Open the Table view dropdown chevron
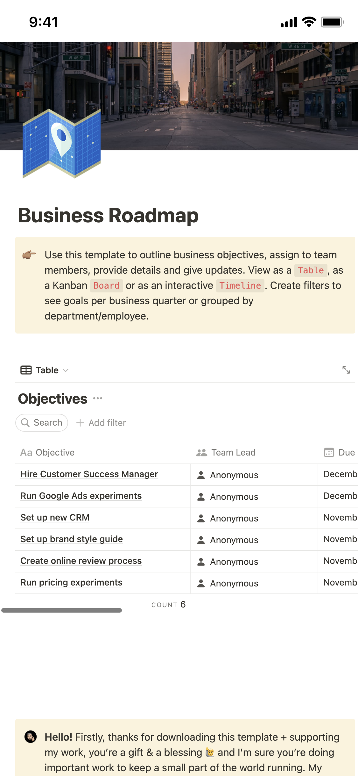This screenshot has width=358, height=776. (x=66, y=370)
